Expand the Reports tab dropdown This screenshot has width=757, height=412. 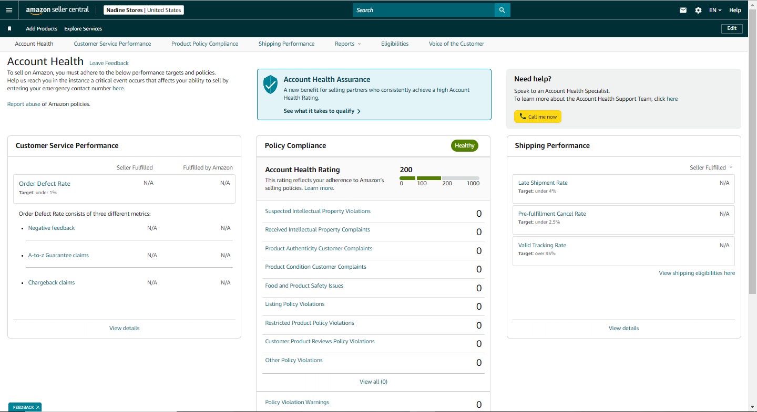[x=348, y=44]
